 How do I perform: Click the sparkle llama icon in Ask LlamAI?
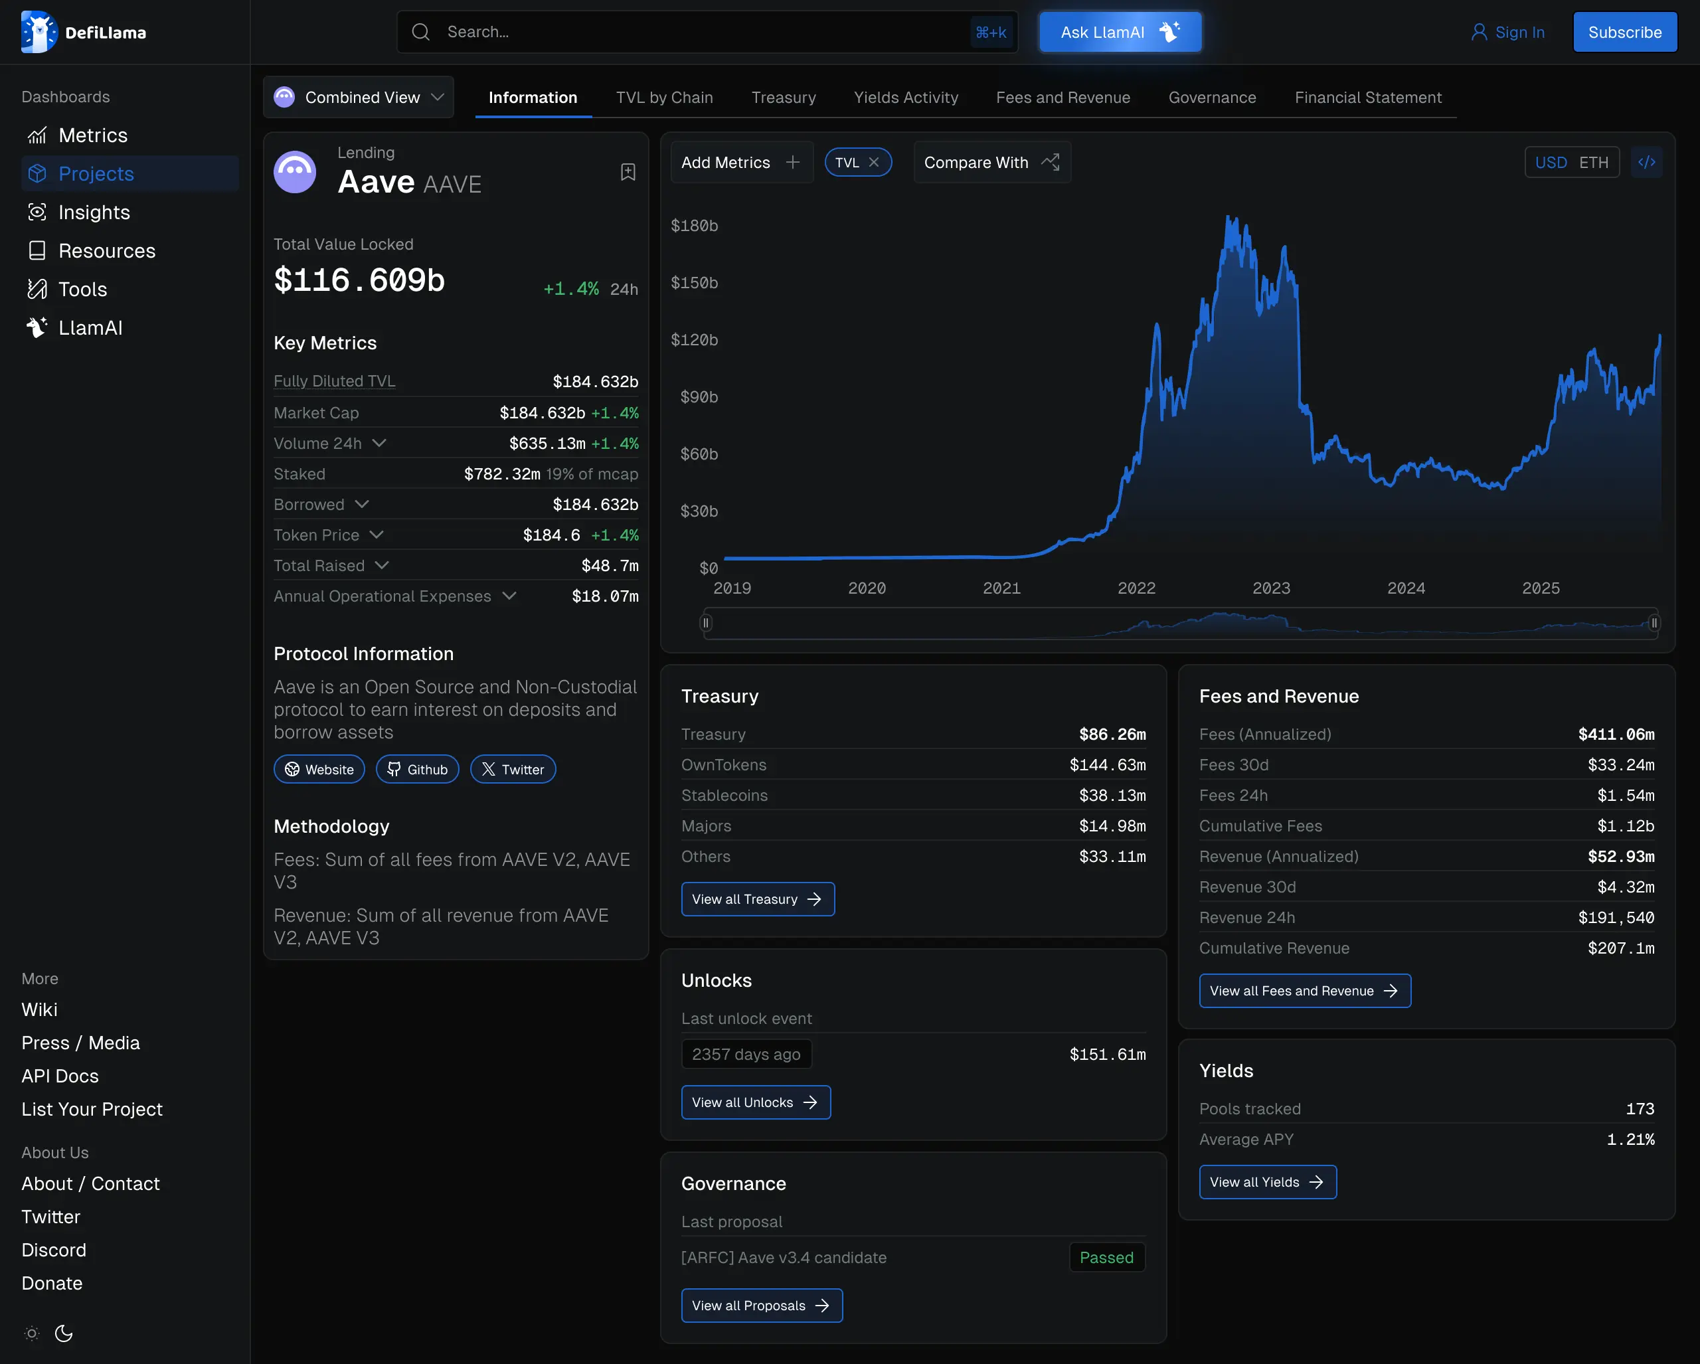coord(1169,33)
